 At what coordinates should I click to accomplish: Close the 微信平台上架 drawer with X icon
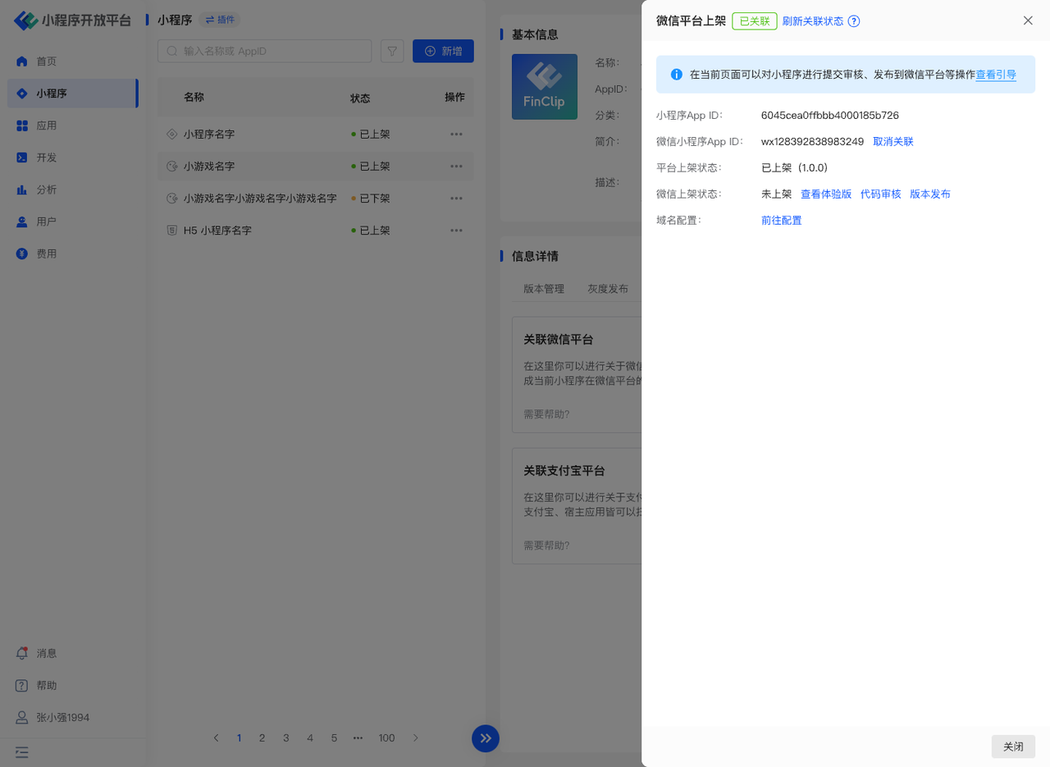pyautogui.click(x=1028, y=21)
